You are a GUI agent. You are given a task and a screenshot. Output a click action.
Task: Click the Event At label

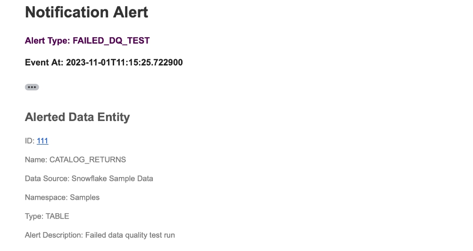[x=44, y=62]
